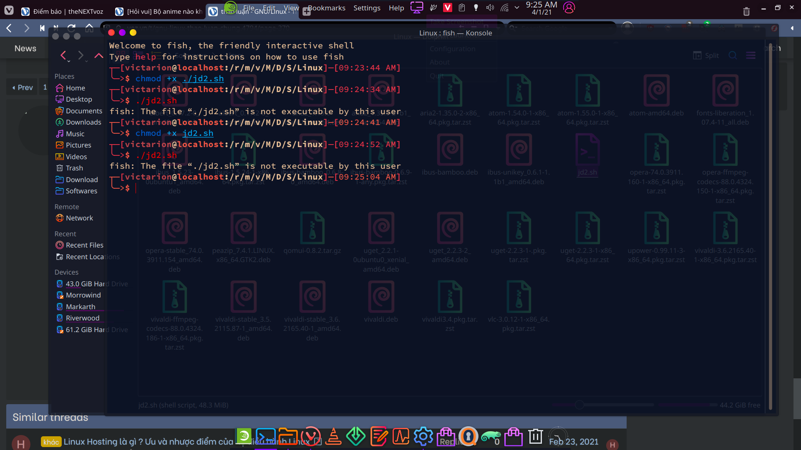Open the green download manager dock icon
The image size is (801, 450).
point(356,437)
